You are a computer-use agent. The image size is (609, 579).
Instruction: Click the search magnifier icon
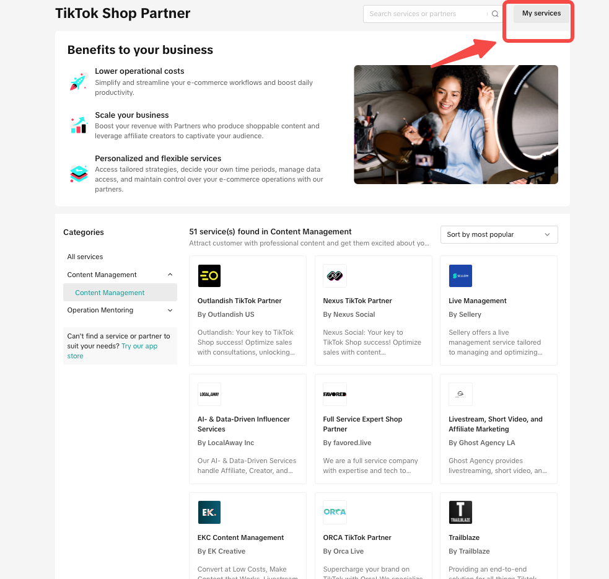(495, 14)
